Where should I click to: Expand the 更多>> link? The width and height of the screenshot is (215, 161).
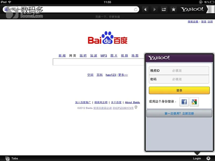[123, 75]
